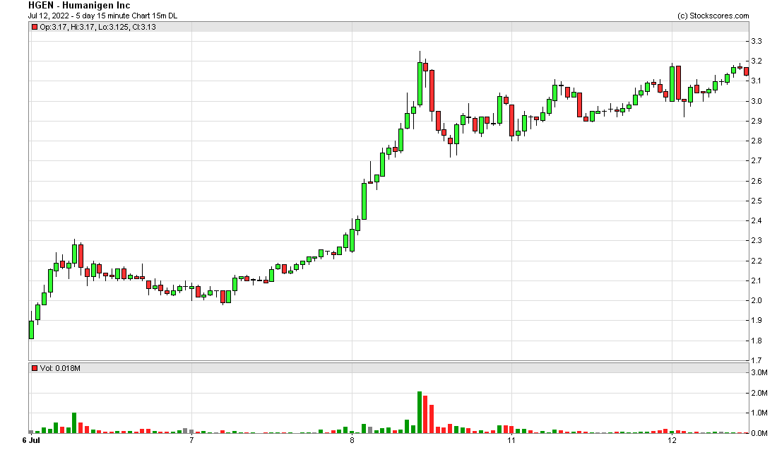This screenshot has width=777, height=455.
Task: Click the 2.2 price axis label
Action: 757,261
